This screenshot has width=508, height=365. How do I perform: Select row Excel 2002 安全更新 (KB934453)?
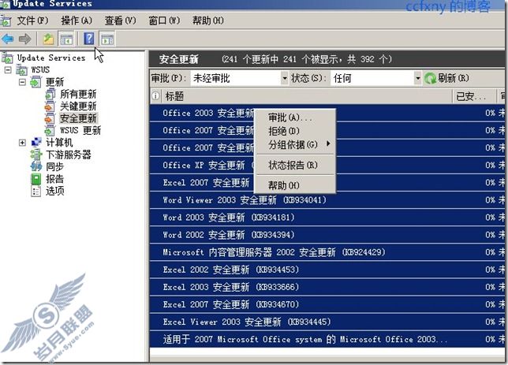coord(327,270)
